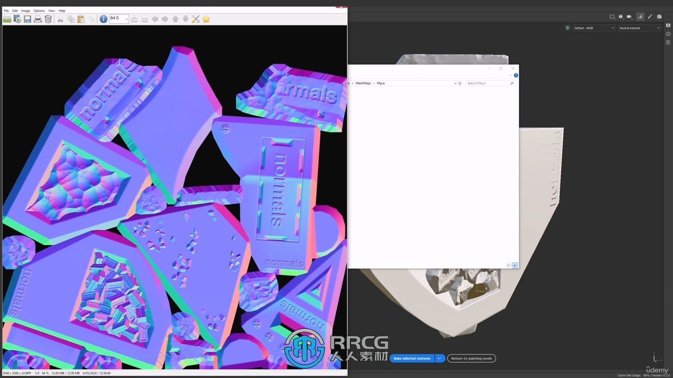Click the color management monitor icon

[x=567, y=28]
